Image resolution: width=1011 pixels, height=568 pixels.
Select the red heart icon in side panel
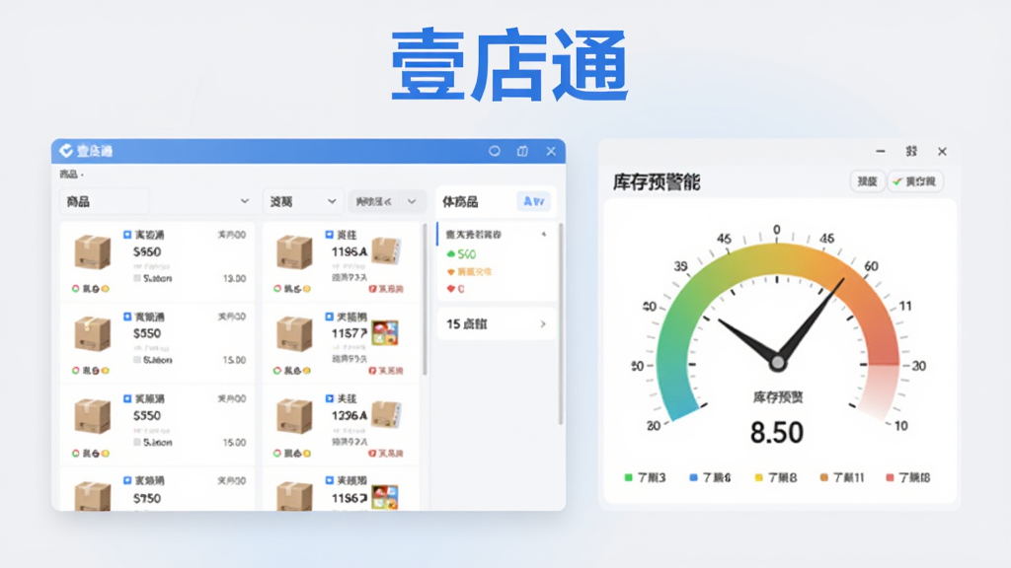tap(450, 289)
